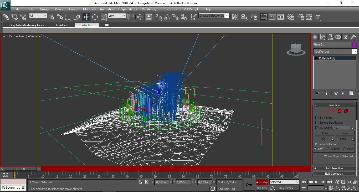This screenshot has height=192, width=359.
Task: Toggle Spinner Snap
Action: (184, 17)
